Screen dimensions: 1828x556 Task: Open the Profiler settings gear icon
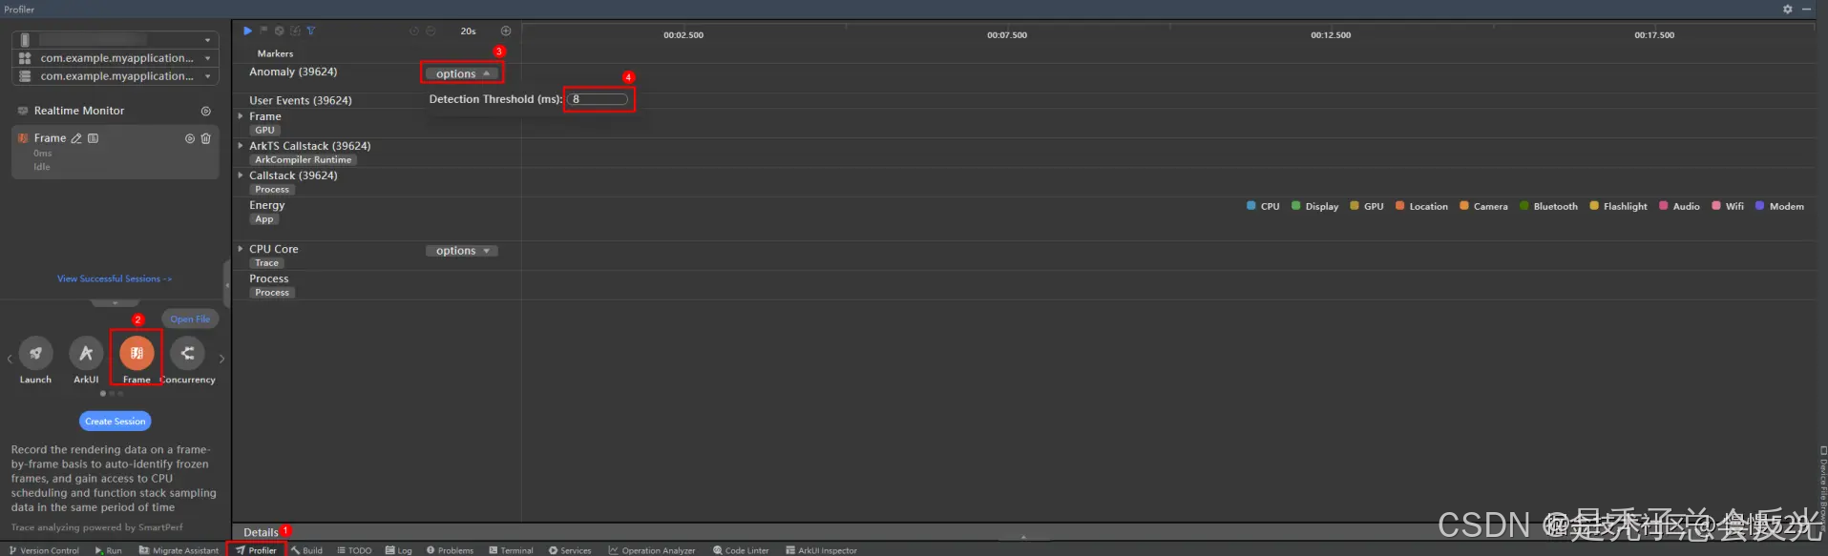point(1788,9)
